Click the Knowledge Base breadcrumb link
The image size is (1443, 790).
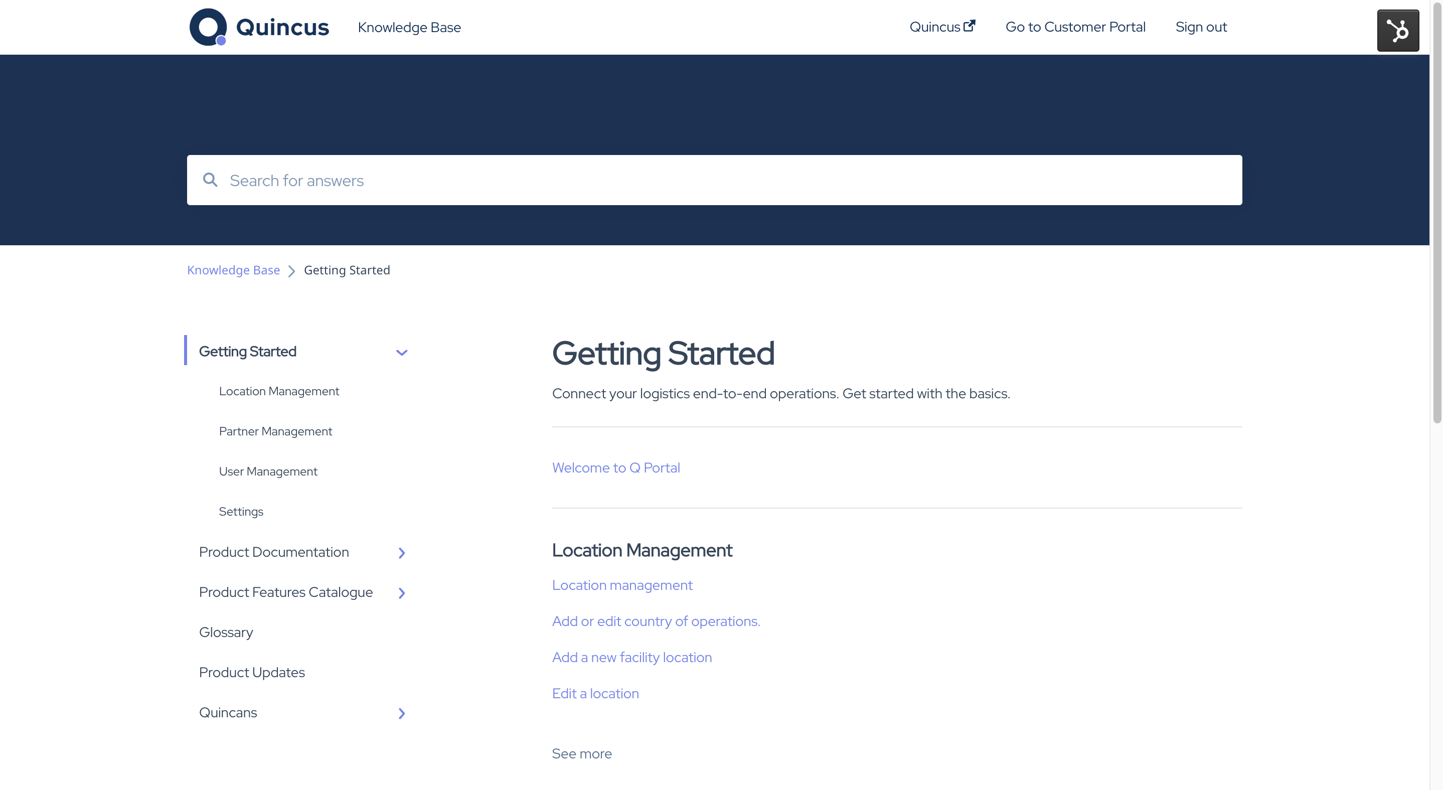click(x=233, y=270)
